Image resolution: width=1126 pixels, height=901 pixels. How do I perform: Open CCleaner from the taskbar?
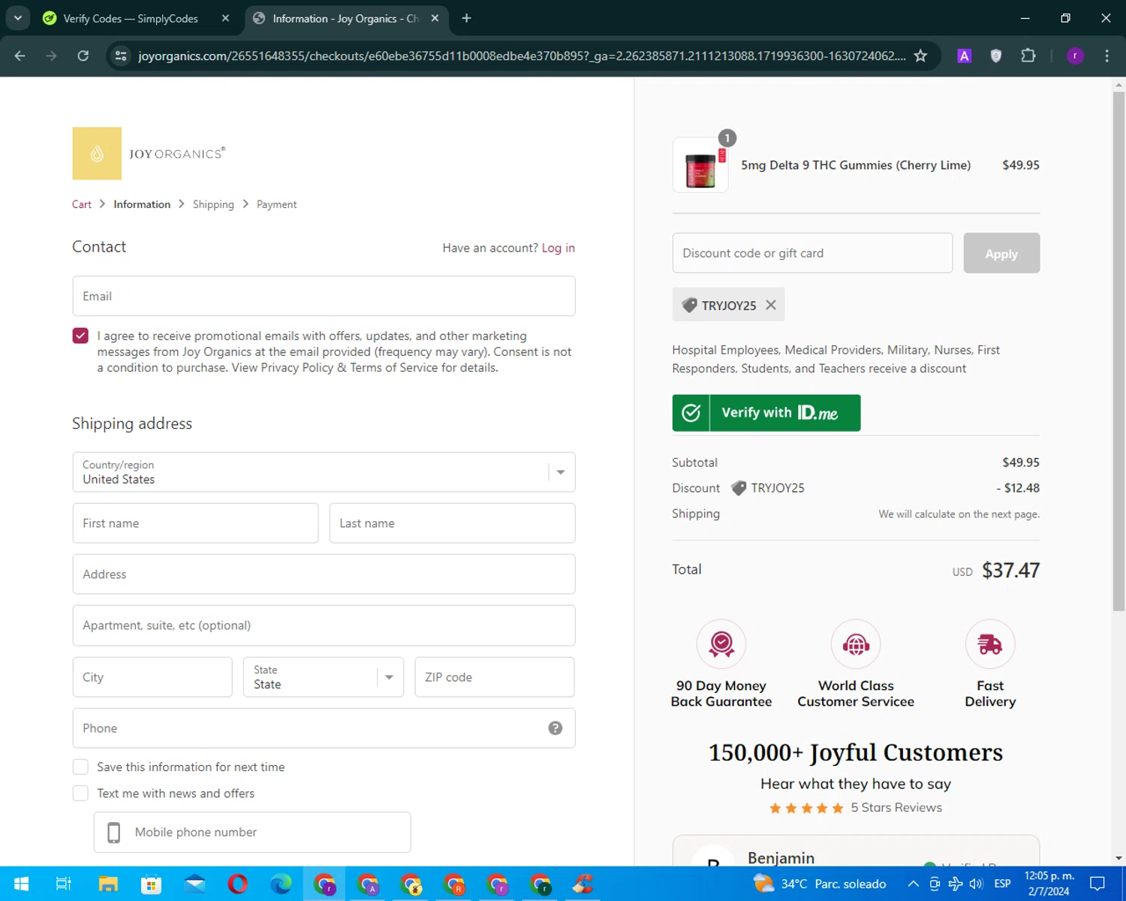pos(583,884)
